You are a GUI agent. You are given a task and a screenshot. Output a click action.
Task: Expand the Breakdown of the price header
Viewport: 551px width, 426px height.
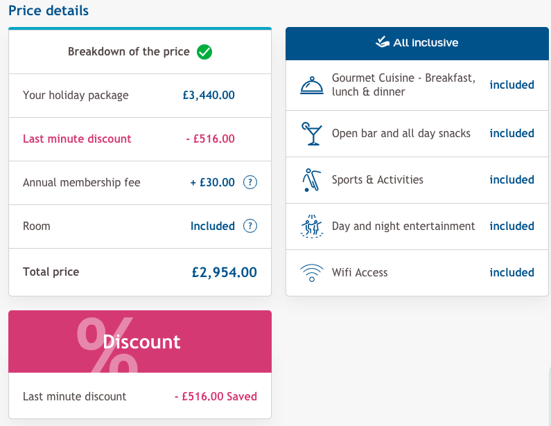click(140, 52)
